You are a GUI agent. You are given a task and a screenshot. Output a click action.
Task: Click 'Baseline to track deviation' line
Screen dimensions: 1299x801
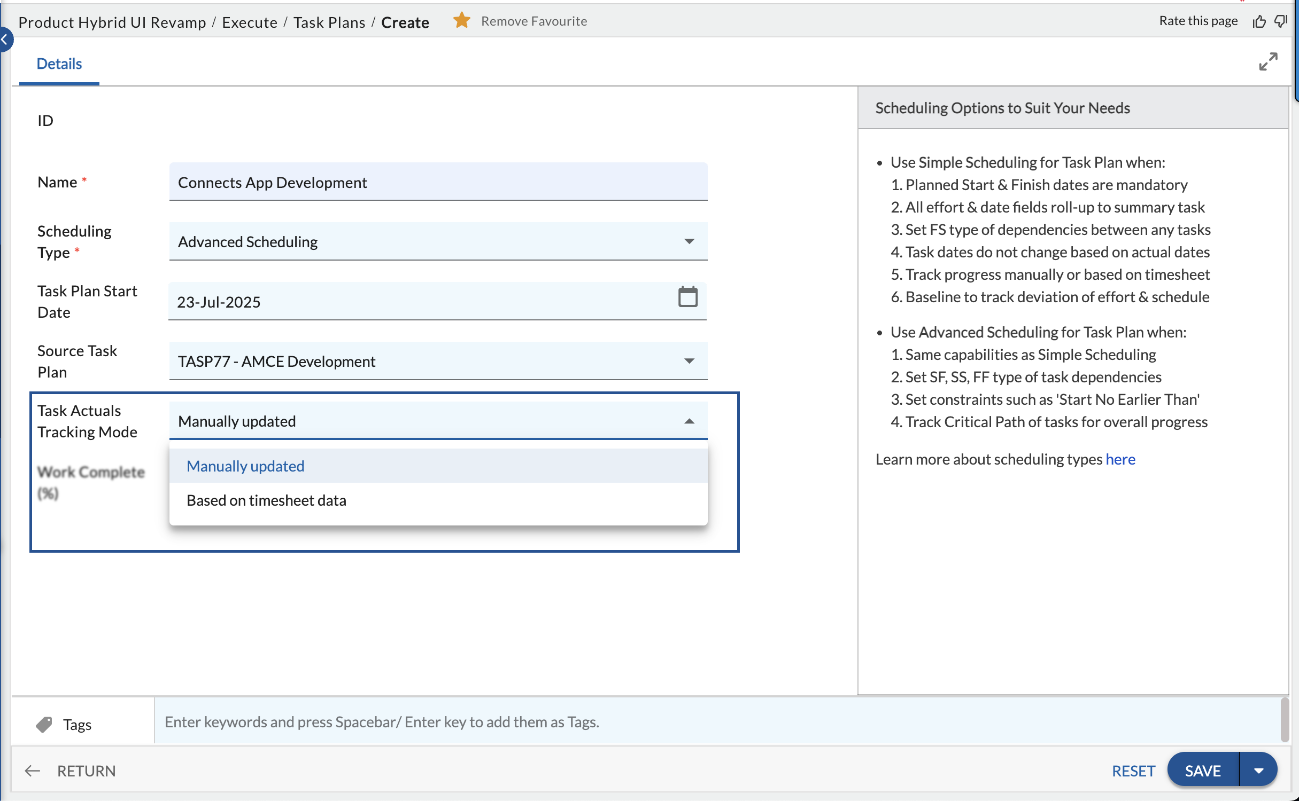(x=1050, y=296)
